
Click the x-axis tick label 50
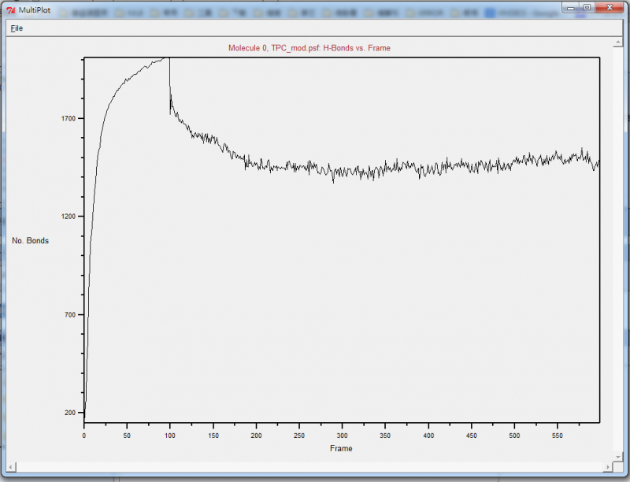point(127,436)
